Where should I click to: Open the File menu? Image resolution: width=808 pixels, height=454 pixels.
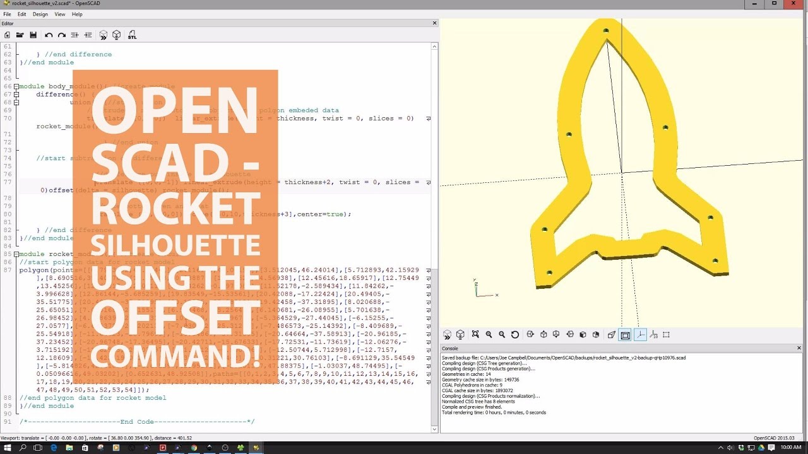7,14
